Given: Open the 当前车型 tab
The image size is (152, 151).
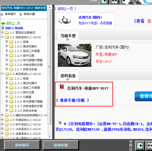Looking at the screenshot, I should pyautogui.click(x=68, y=36).
